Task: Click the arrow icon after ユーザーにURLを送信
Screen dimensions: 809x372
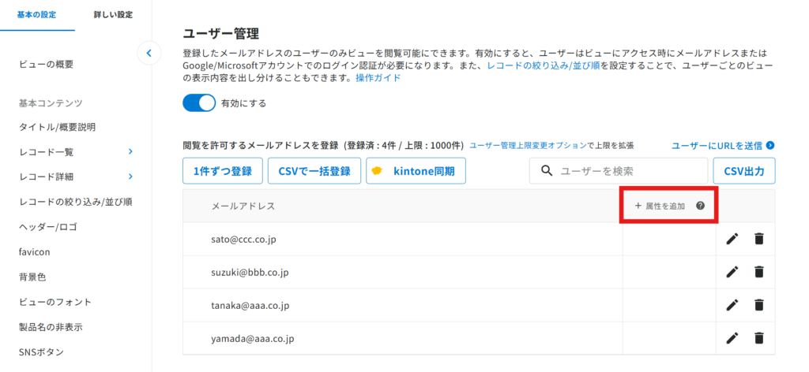Action: pyautogui.click(x=770, y=146)
